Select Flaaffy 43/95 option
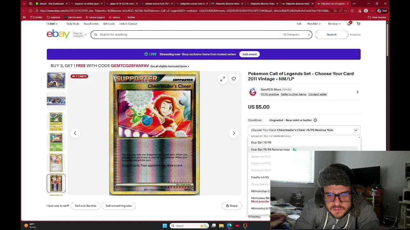 260,177
